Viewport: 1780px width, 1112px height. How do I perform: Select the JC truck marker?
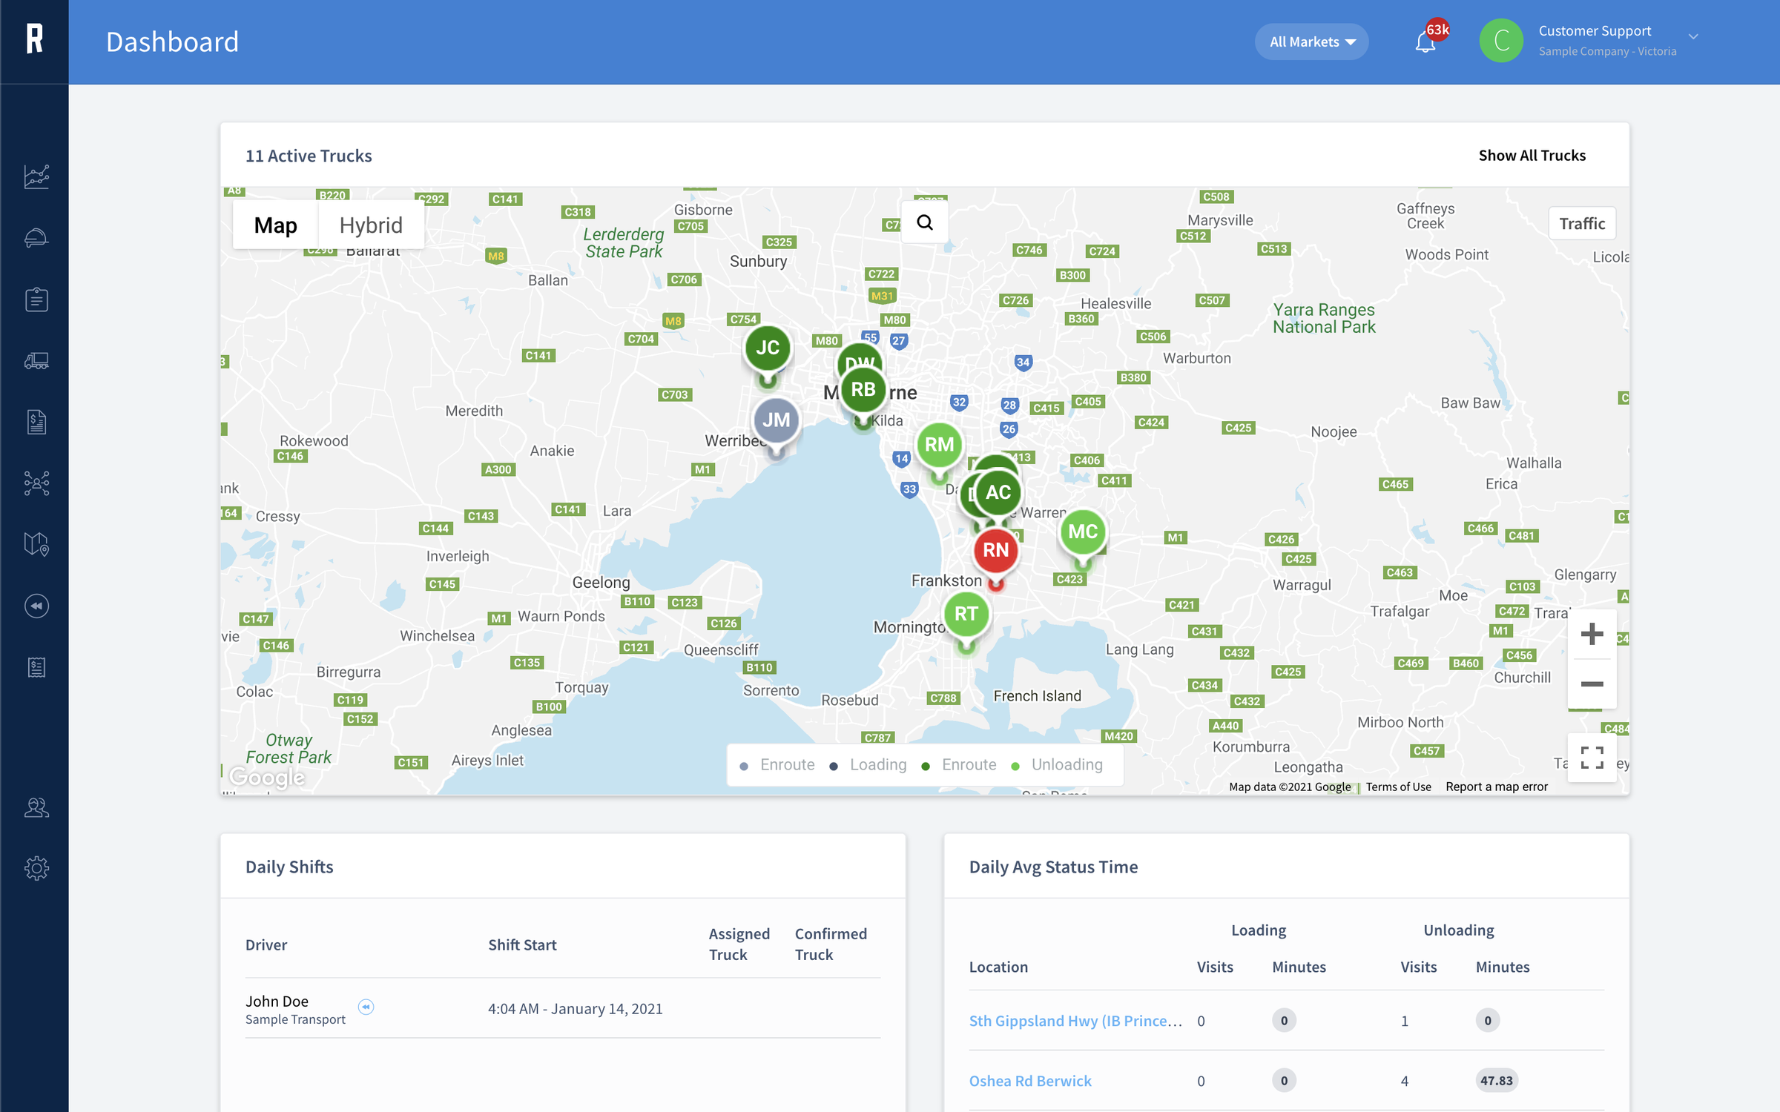[x=768, y=348]
